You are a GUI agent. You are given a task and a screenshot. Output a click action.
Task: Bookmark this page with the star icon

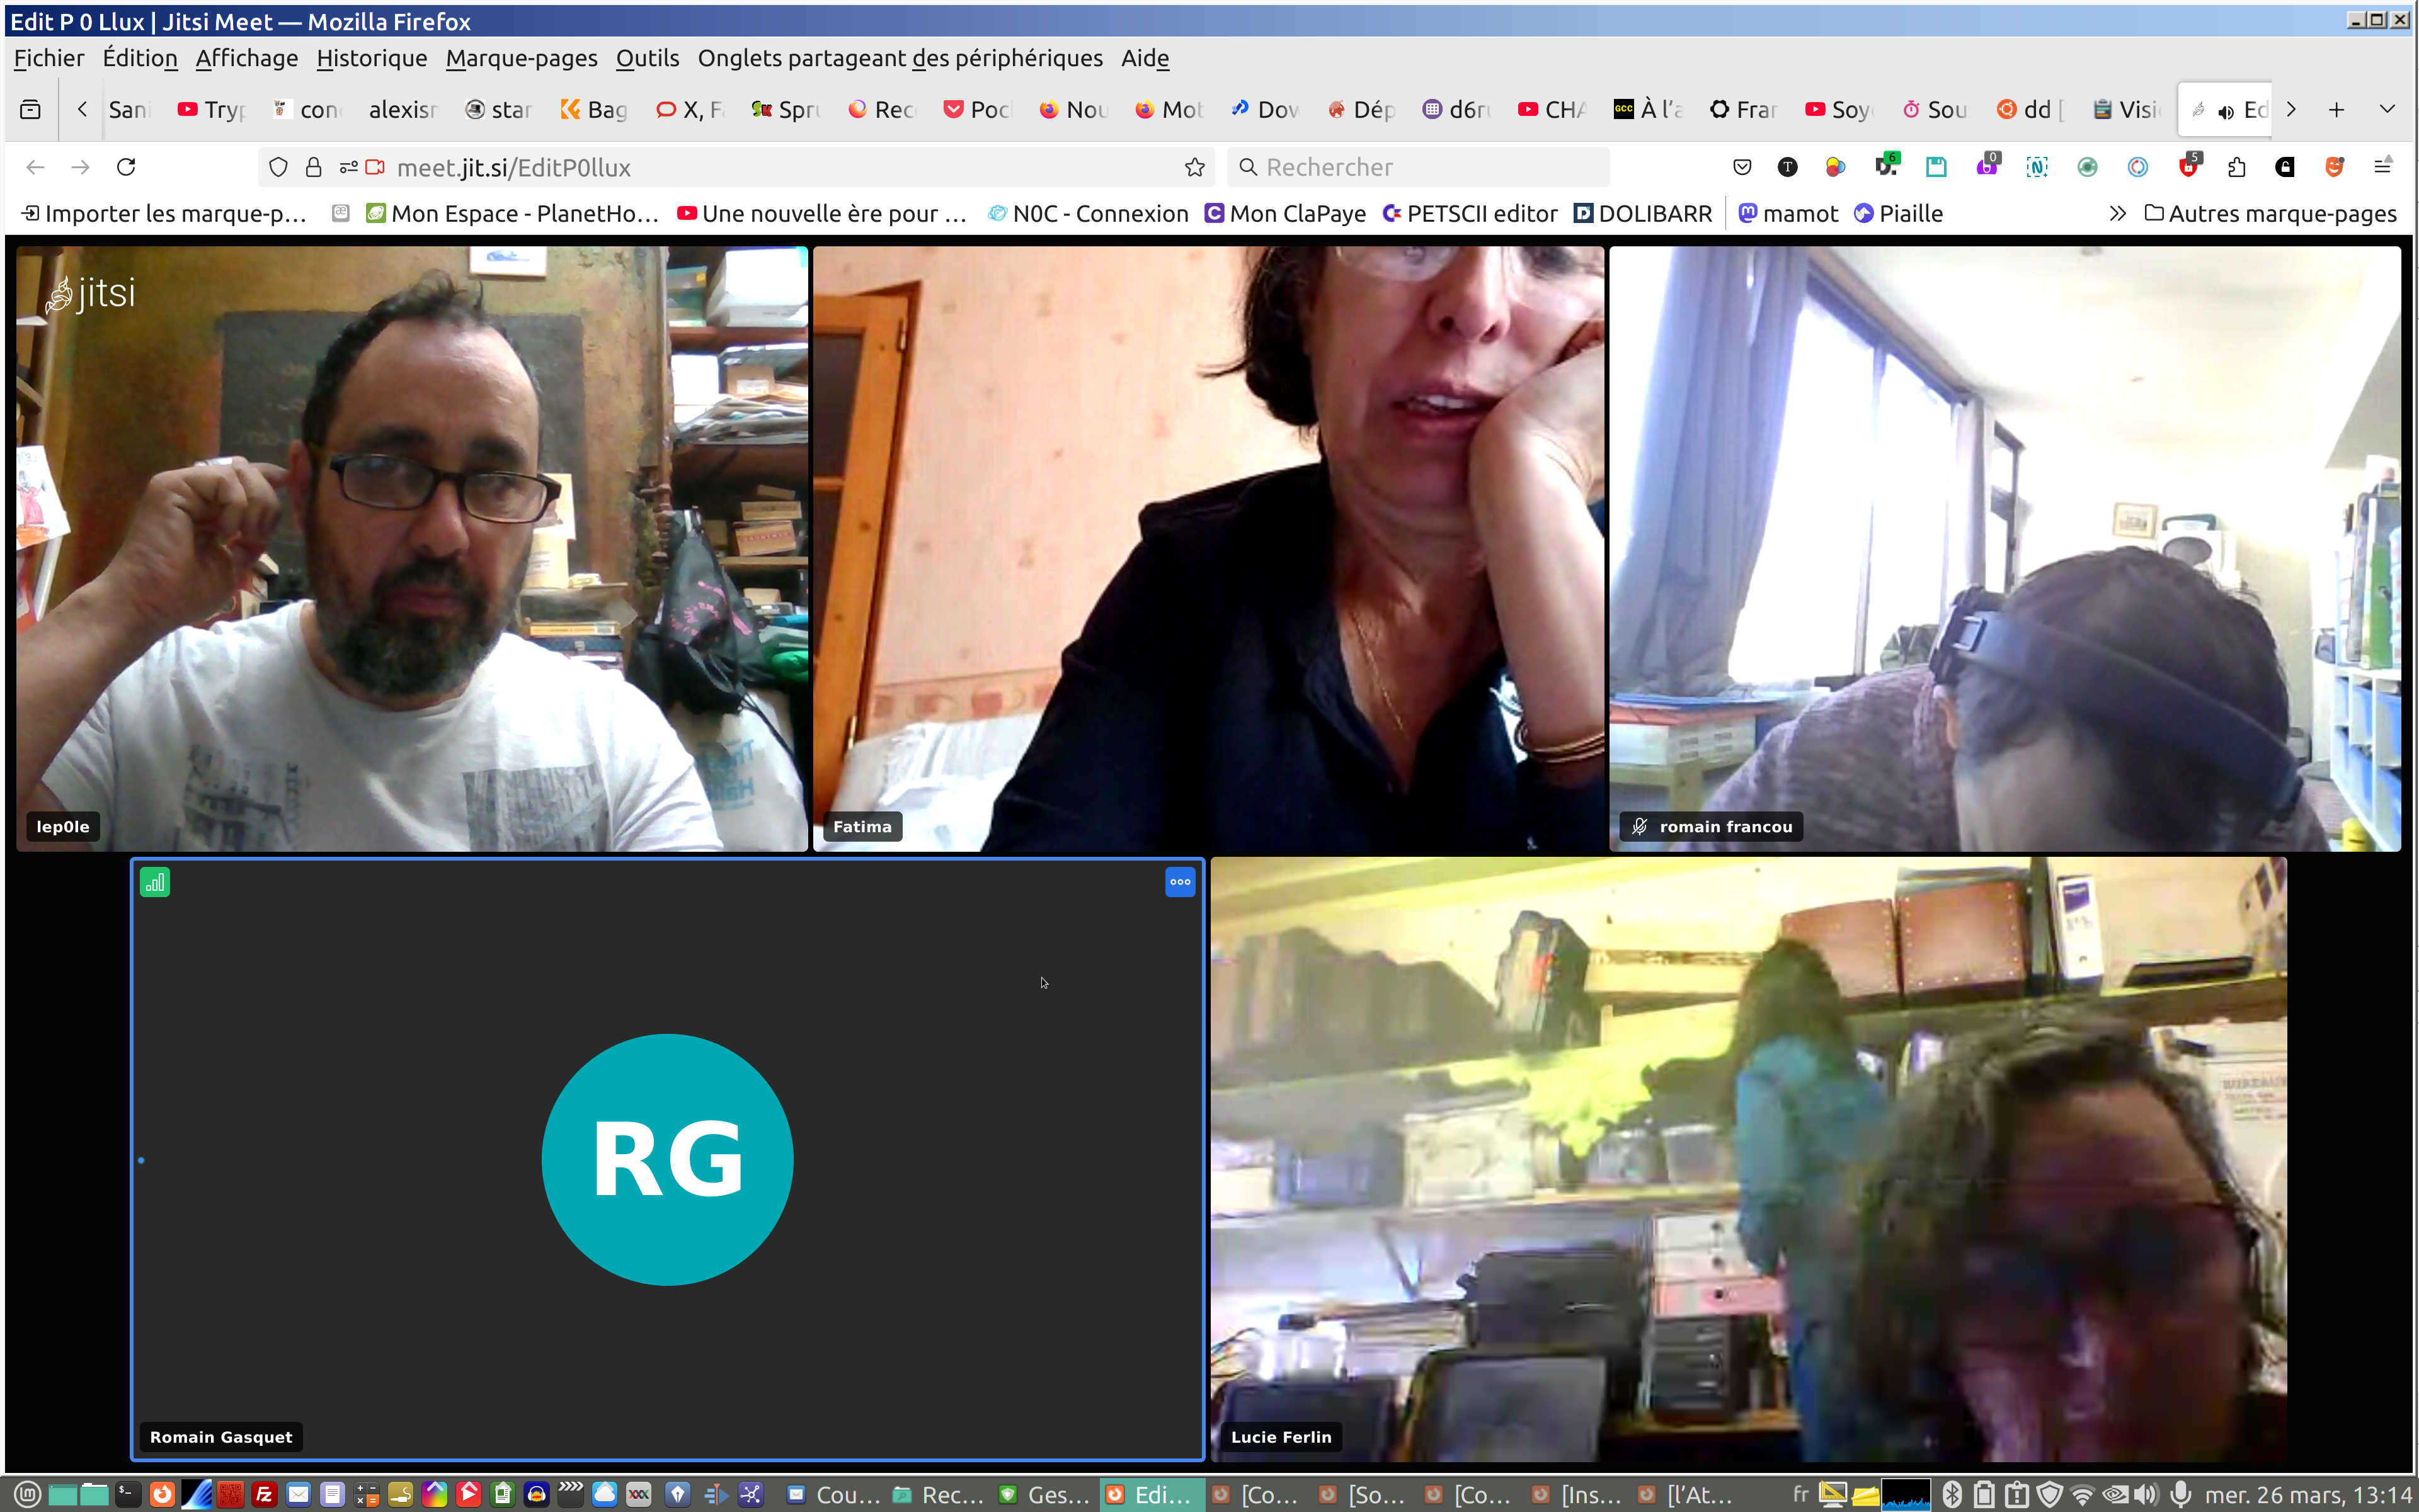click(x=1194, y=168)
